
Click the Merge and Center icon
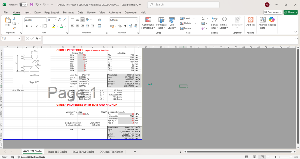click(x=99, y=26)
